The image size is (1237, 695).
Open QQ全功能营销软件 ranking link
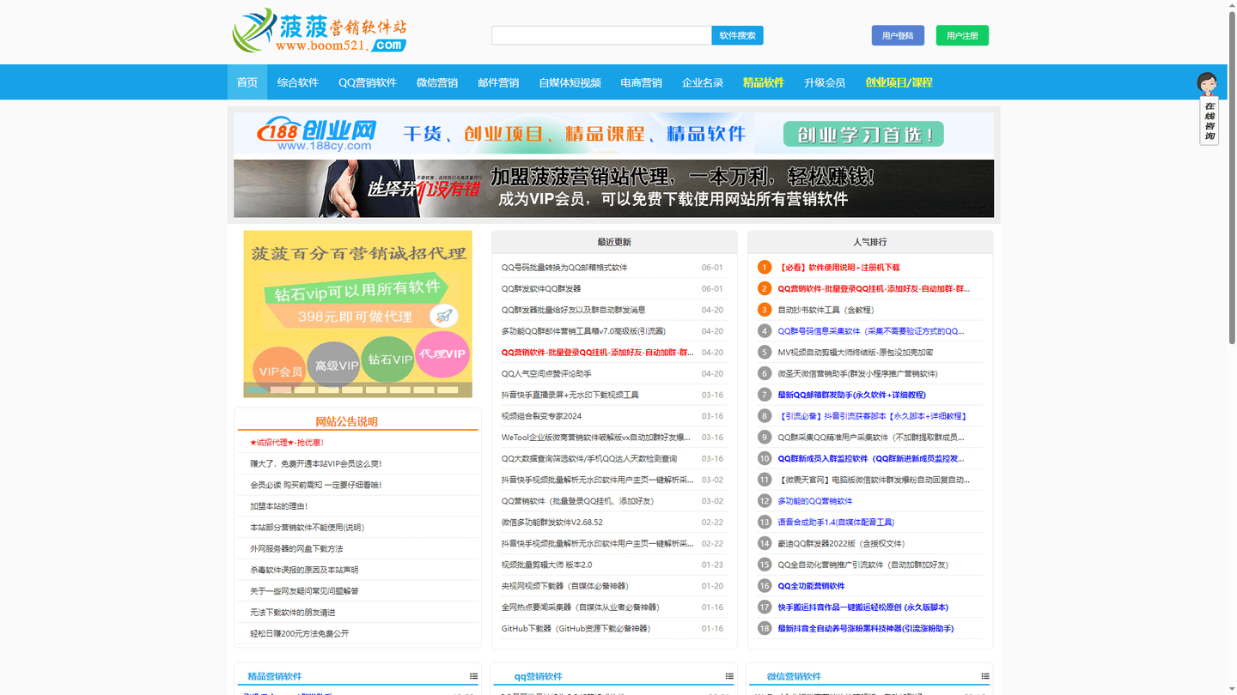point(811,586)
